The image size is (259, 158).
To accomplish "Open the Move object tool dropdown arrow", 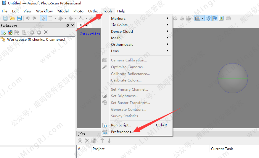I will click(x=76, y=18).
